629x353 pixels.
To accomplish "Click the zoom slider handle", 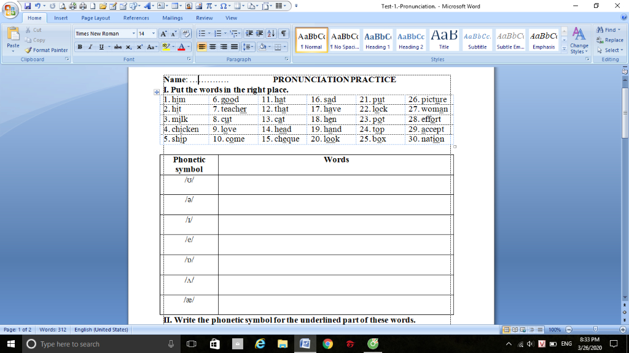I will click(595, 329).
